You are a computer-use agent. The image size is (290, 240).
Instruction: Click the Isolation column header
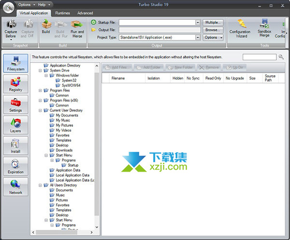coord(158,78)
